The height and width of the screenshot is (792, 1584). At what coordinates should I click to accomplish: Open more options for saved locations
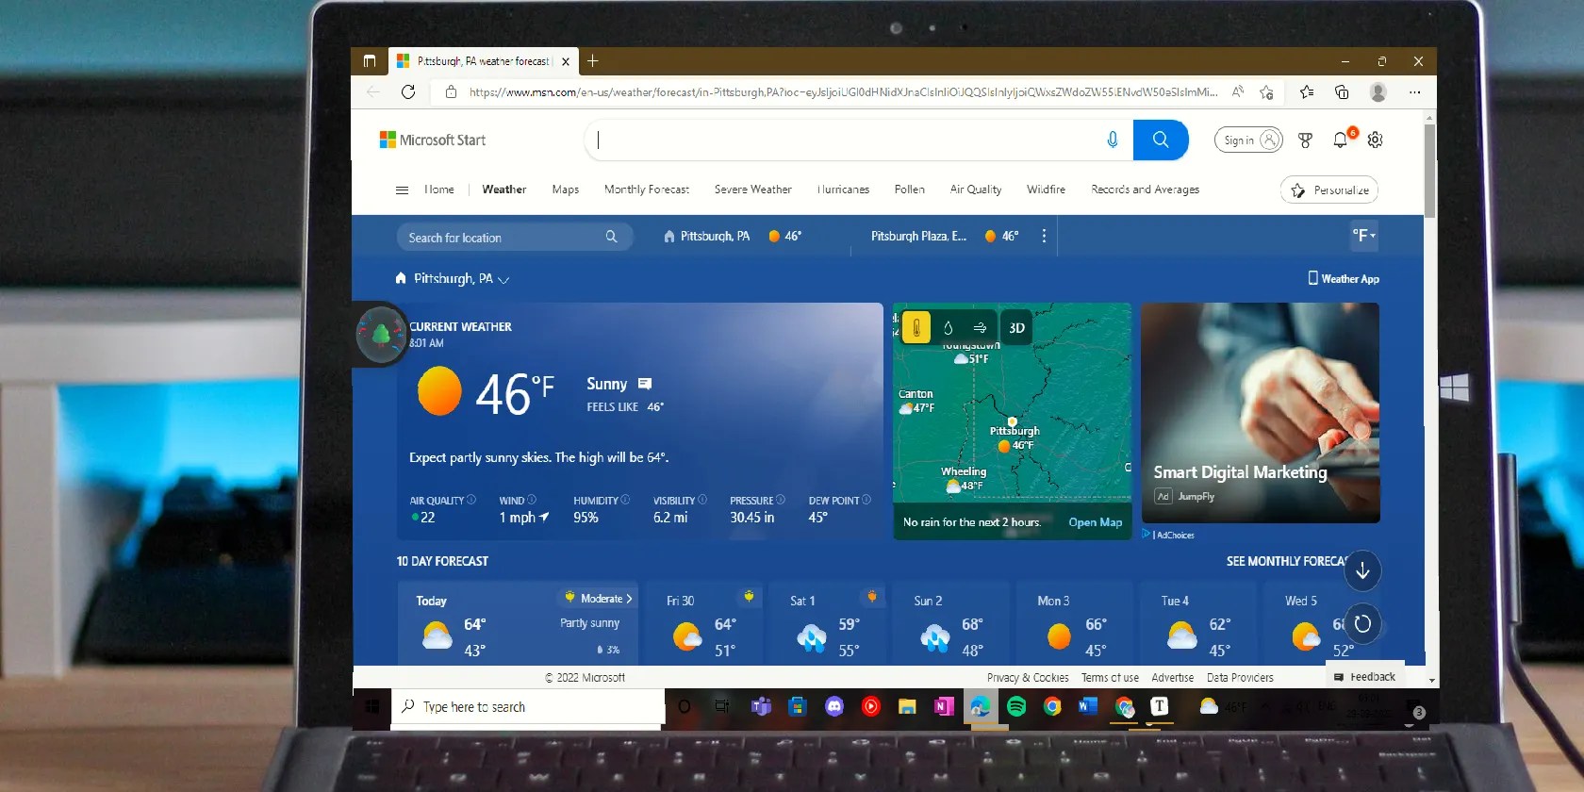pyautogui.click(x=1044, y=236)
